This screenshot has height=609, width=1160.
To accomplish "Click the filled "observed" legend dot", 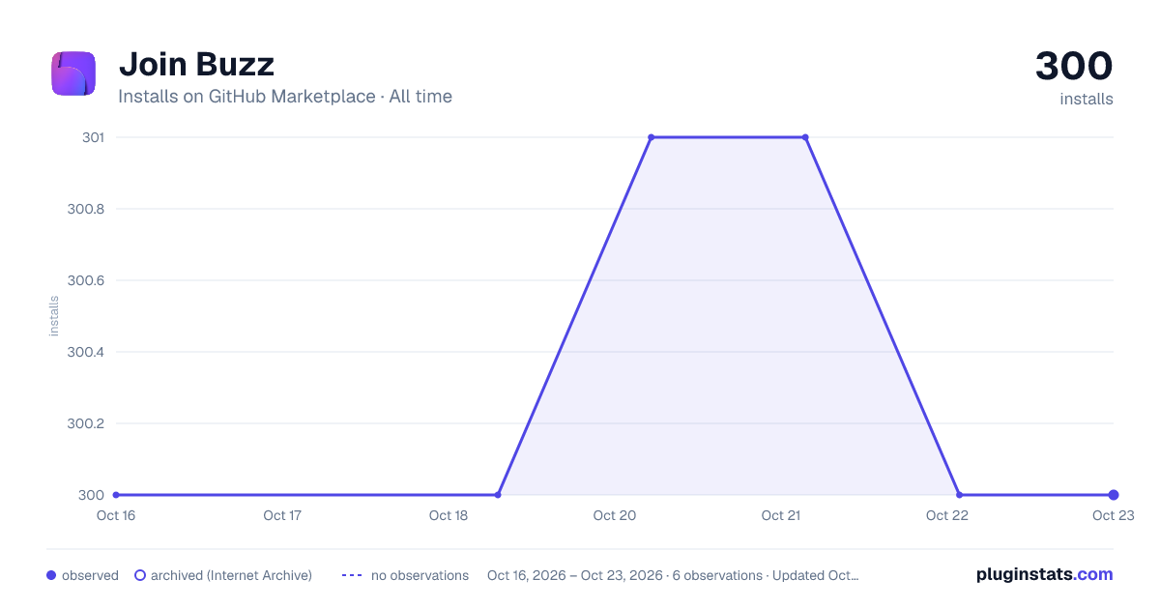I will [x=51, y=575].
